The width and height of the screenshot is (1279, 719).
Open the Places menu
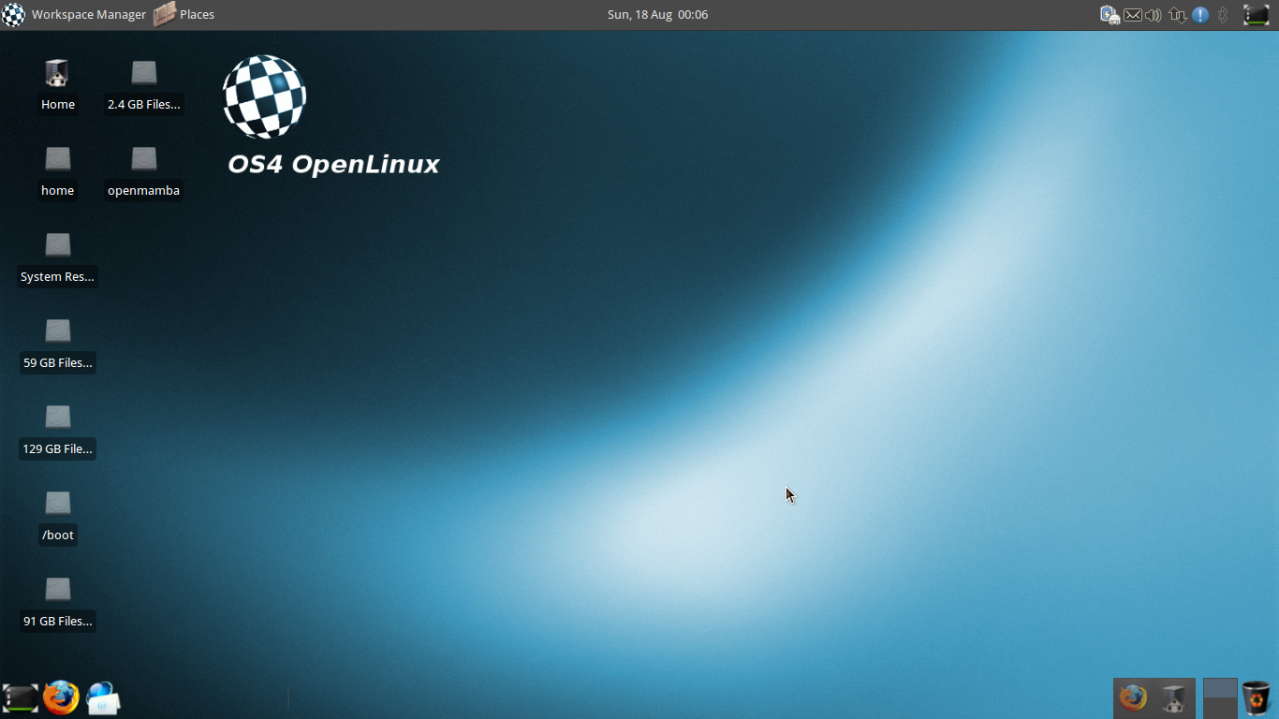click(x=184, y=15)
